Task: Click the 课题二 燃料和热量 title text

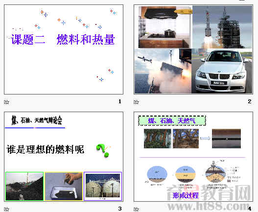Action: tap(63, 40)
